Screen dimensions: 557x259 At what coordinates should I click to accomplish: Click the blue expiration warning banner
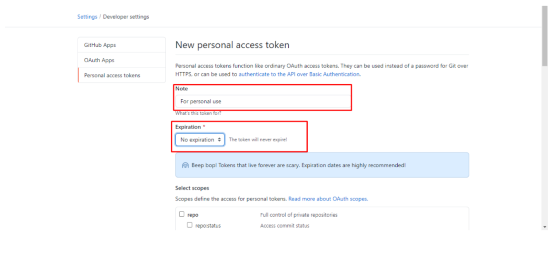pyautogui.click(x=322, y=165)
